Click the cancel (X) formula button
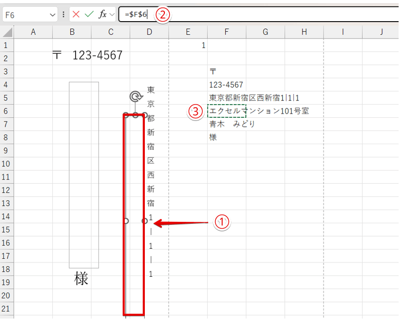Image resolution: width=406 pixels, height=319 pixels. point(76,14)
